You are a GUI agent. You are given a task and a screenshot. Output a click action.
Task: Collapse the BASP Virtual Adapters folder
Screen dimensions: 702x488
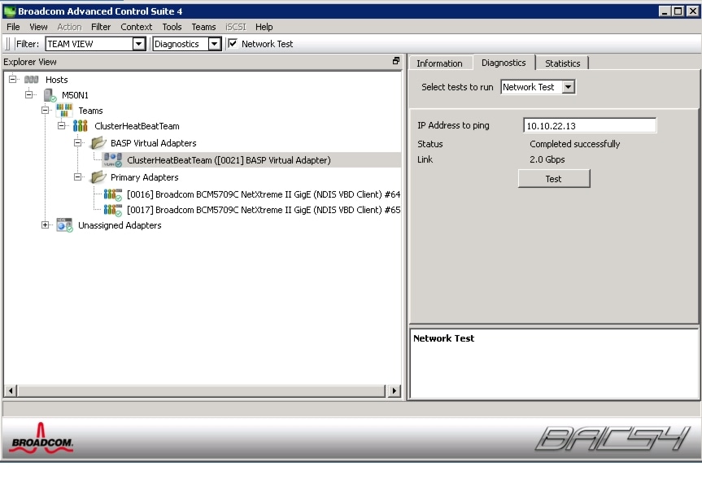pos(77,142)
